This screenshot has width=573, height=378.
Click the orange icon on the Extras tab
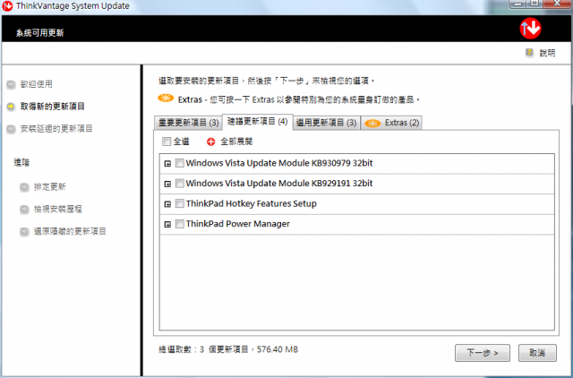pos(372,124)
